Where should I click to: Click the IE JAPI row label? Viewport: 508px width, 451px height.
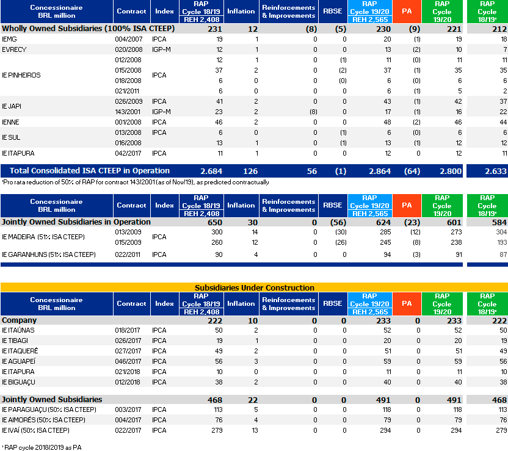coord(12,106)
